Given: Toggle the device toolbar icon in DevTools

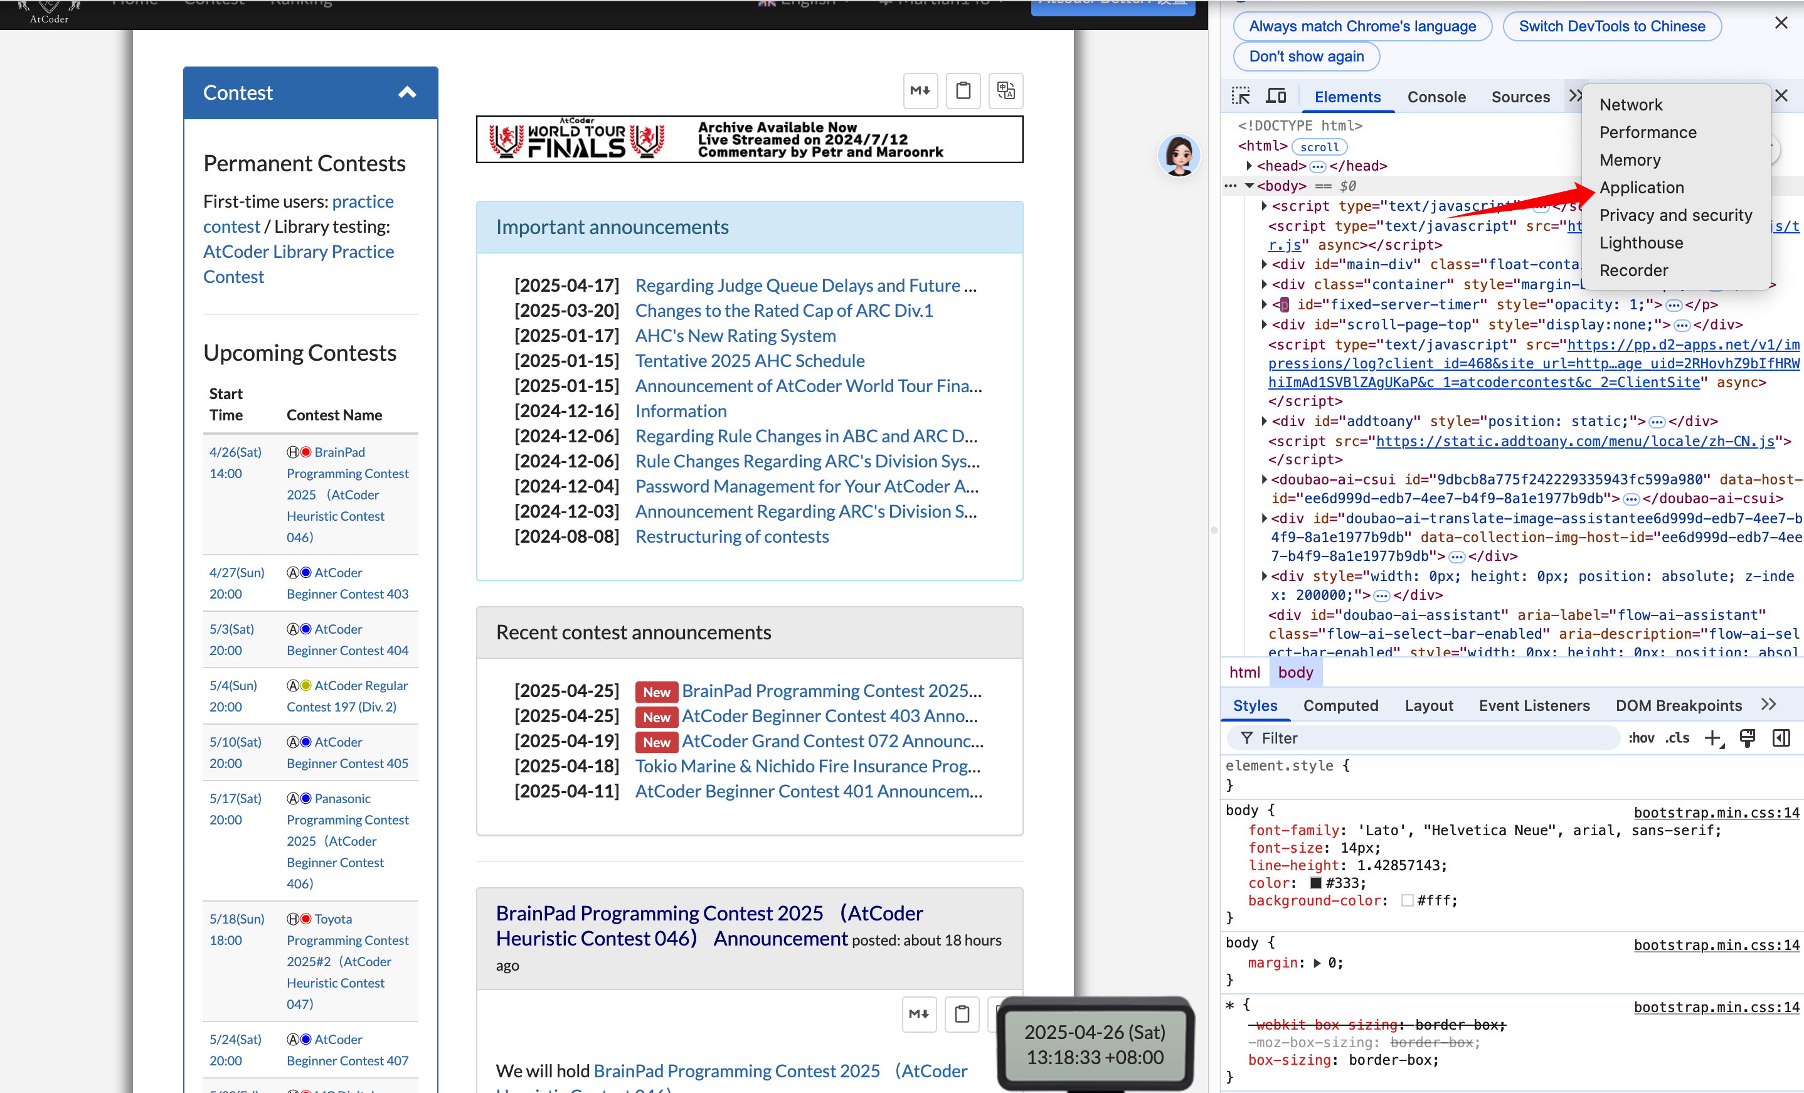Looking at the screenshot, I should (1276, 97).
